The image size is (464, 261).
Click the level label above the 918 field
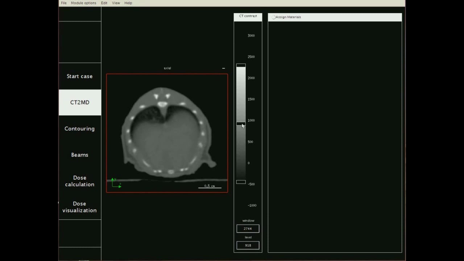point(248,237)
